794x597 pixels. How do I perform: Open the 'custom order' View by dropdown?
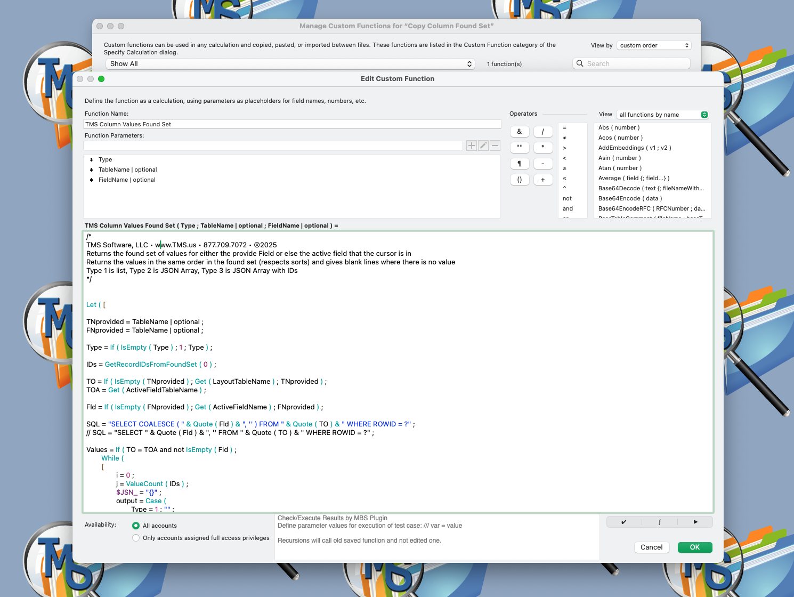(x=654, y=45)
